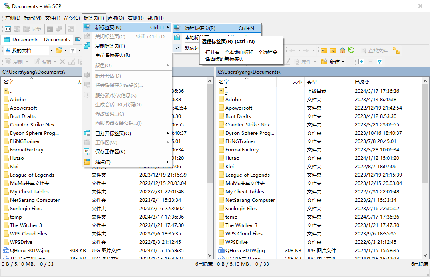Select 复制标签页(P) in the menu
This screenshot has height=277, width=430.
pyautogui.click(x=127, y=46)
